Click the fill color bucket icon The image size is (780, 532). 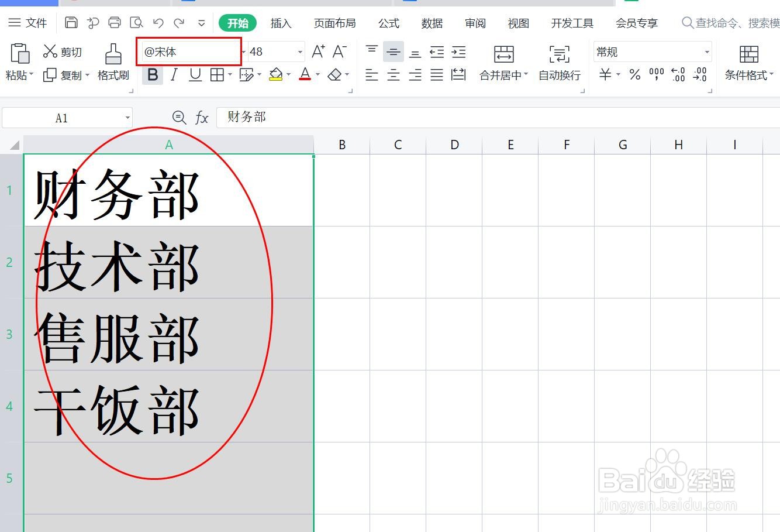tap(276, 74)
